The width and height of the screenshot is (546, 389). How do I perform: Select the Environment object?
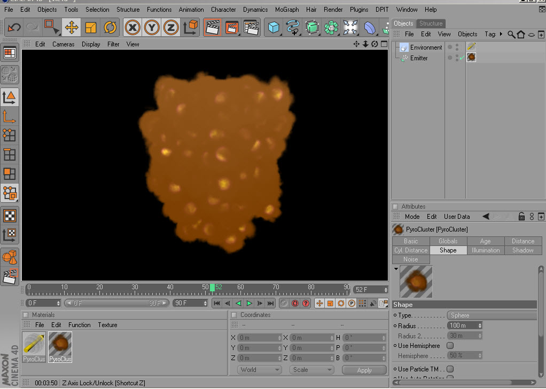[x=426, y=47]
